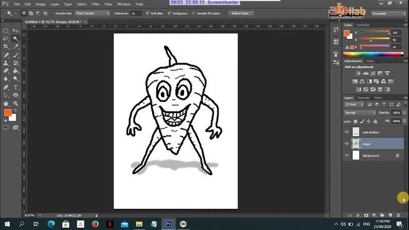Click Add to selection mode button
The width and height of the screenshot is (409, 230).
[31, 13]
